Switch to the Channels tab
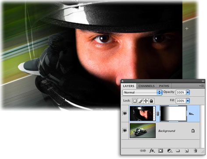 pos(146,86)
